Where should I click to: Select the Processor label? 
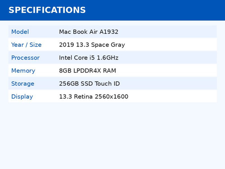[x=26, y=58]
